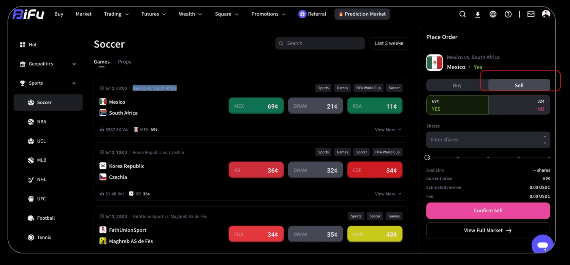This screenshot has width=570, height=265.
Task: Expand View More for Korea Republic match
Action: pos(388,194)
